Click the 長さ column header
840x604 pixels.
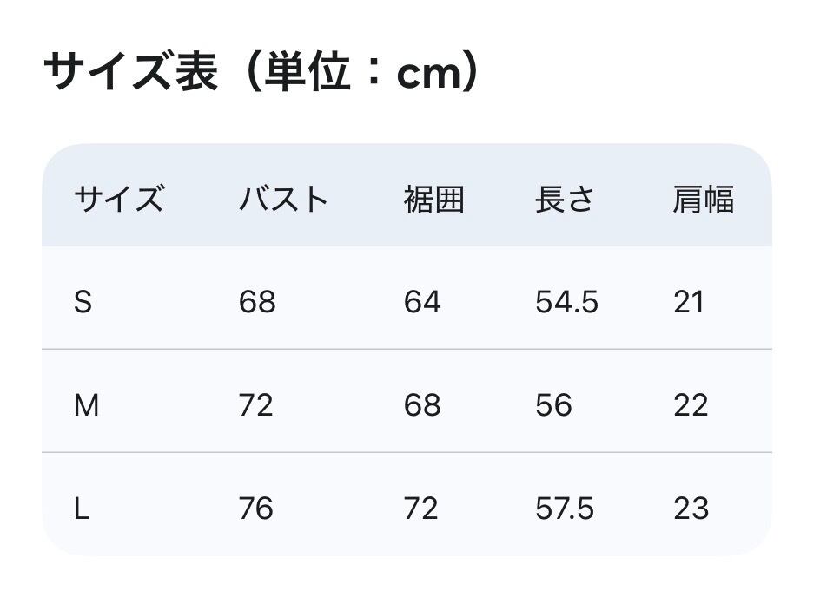pyautogui.click(x=565, y=200)
